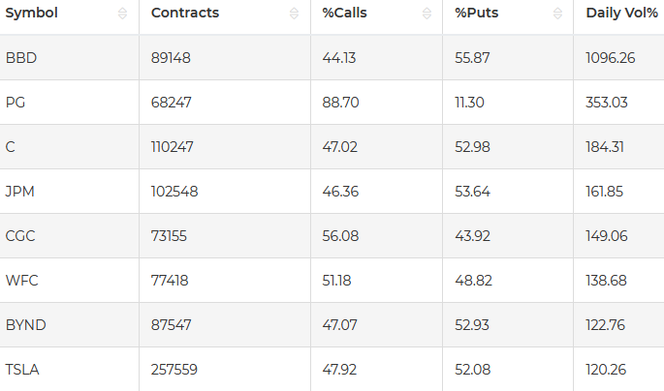Open the TSLA symbol entry
Image resolution: width=664 pixels, height=391 pixels.
(x=23, y=370)
